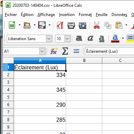Click the Cut scissors icon
The width and height of the screenshot is (134, 134).
96,25
